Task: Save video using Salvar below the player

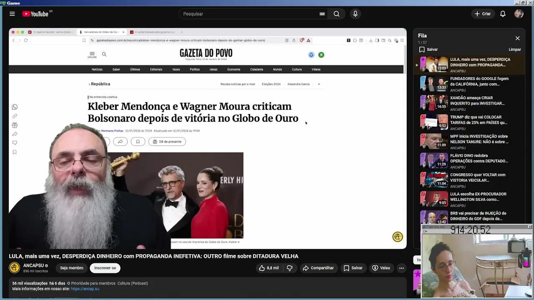Action: point(353,268)
